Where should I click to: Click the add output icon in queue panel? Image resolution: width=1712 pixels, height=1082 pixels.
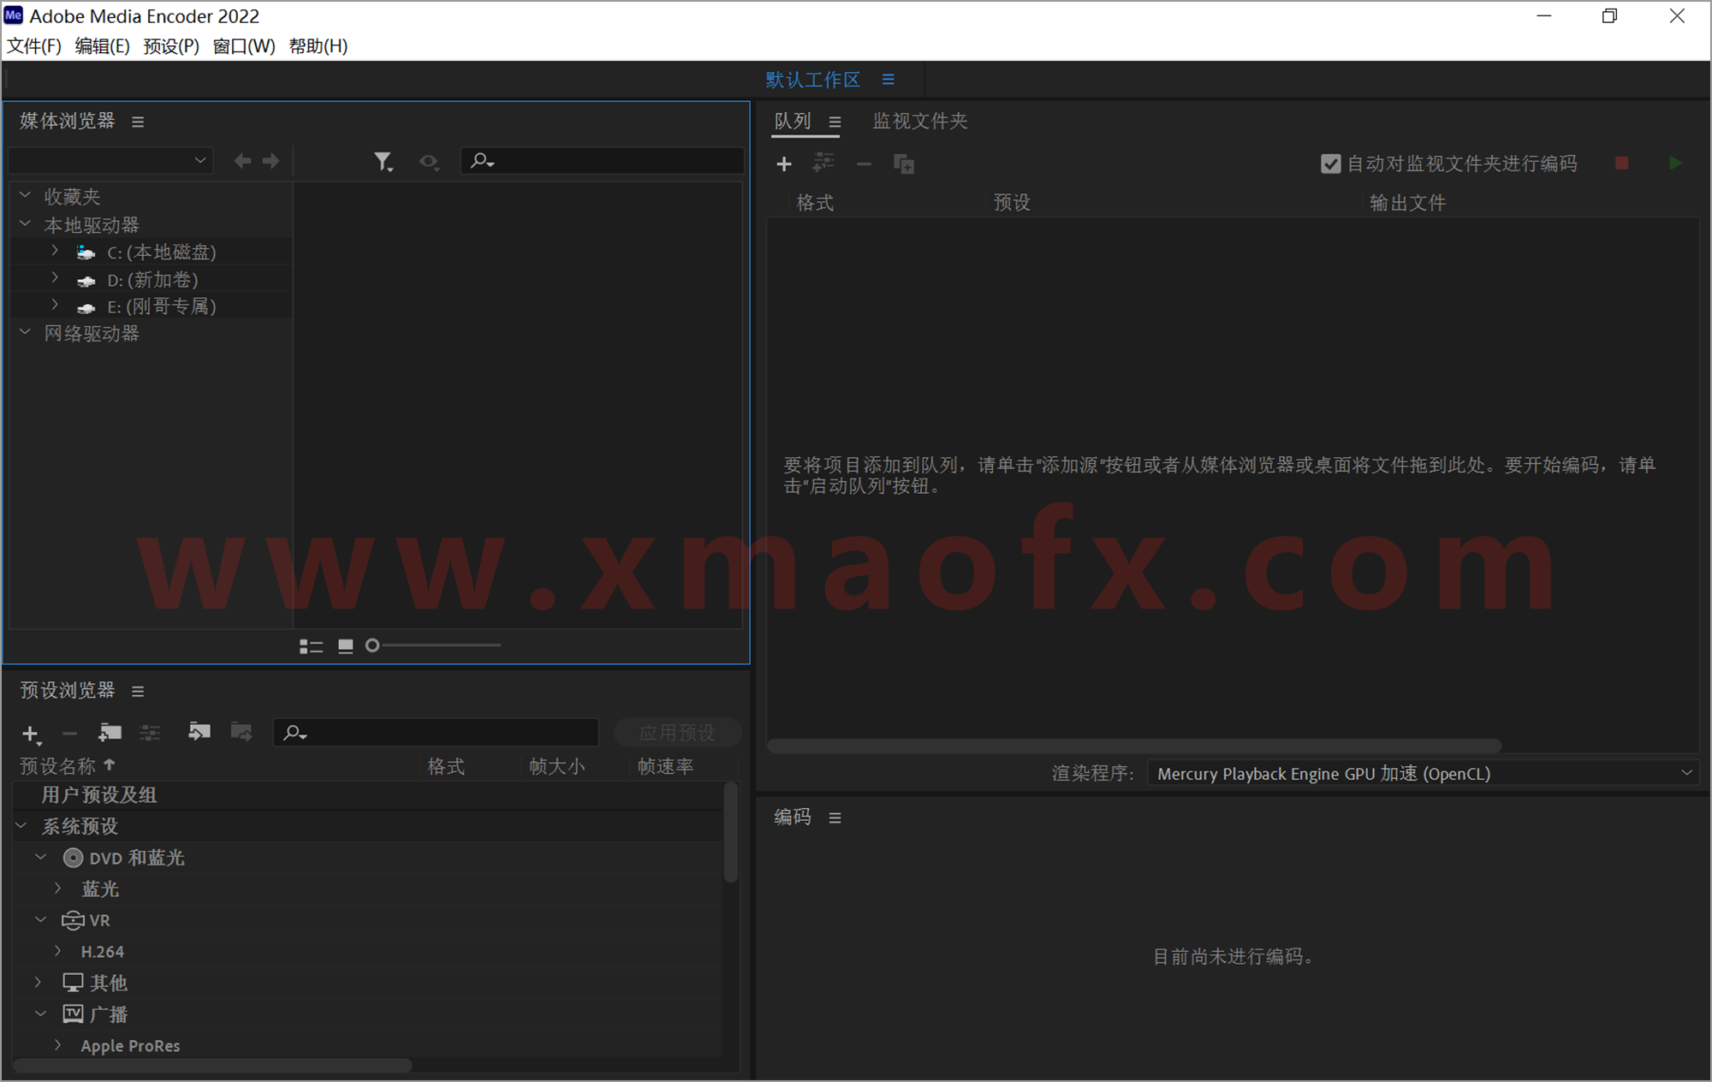pos(903,163)
